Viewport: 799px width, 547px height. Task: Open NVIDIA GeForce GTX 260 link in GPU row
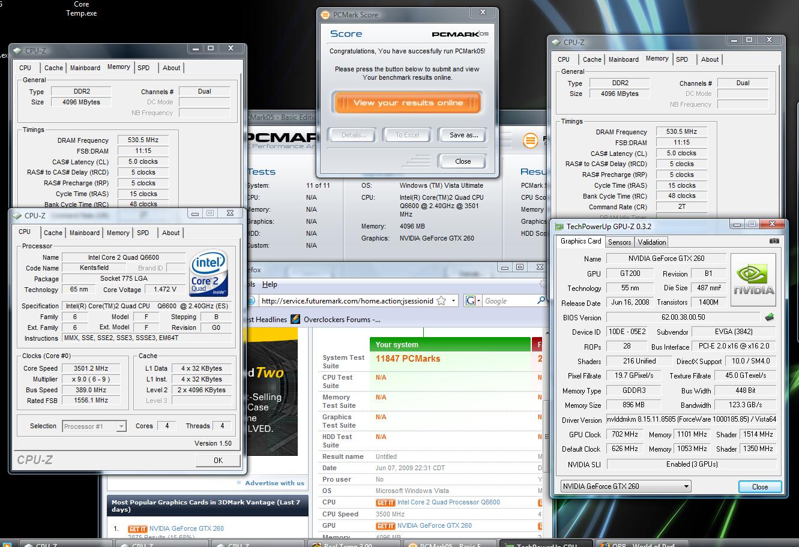[435, 526]
